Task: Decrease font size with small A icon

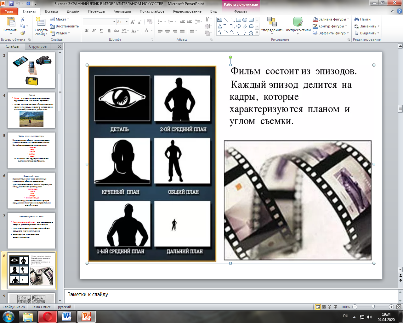Action: (x=139, y=22)
